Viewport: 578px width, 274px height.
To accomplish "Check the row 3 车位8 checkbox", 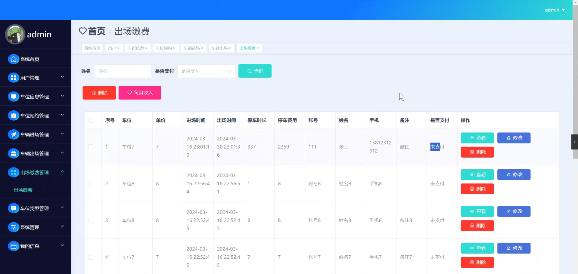I will (91, 220).
